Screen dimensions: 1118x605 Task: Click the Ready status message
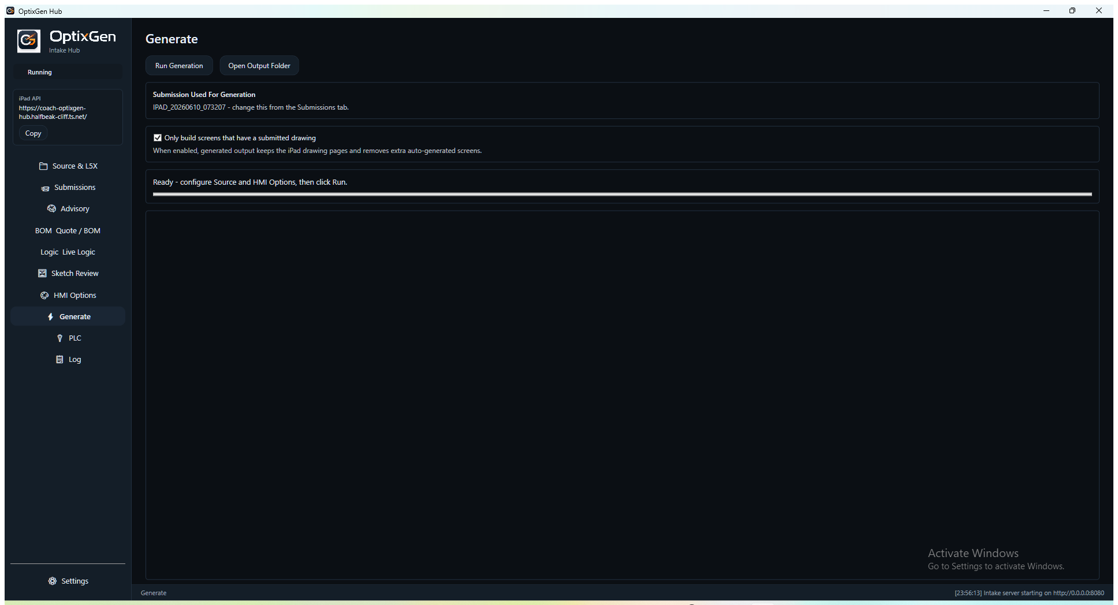[x=250, y=182]
